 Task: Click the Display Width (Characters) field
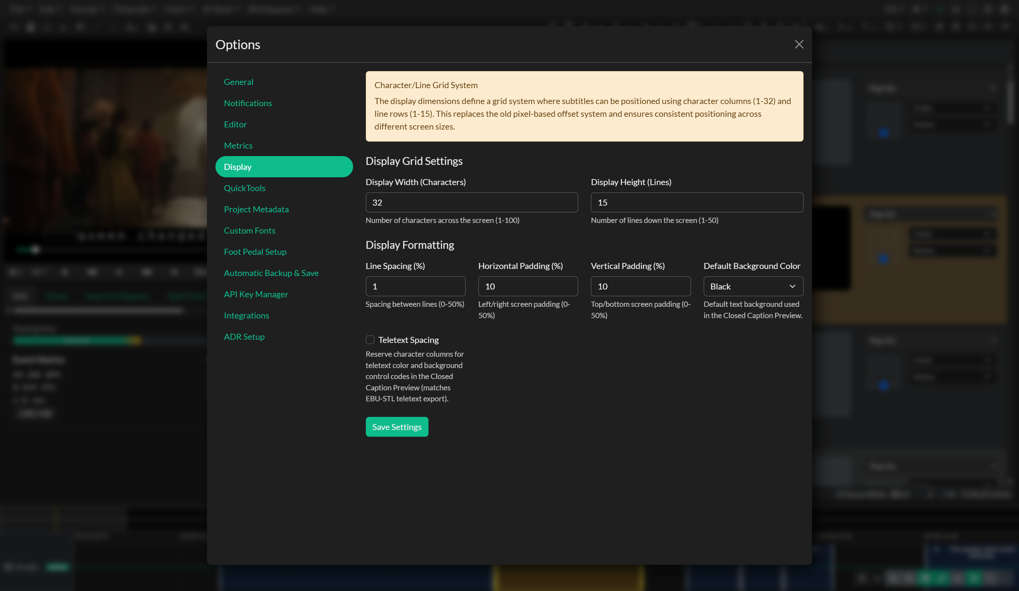[x=472, y=202]
